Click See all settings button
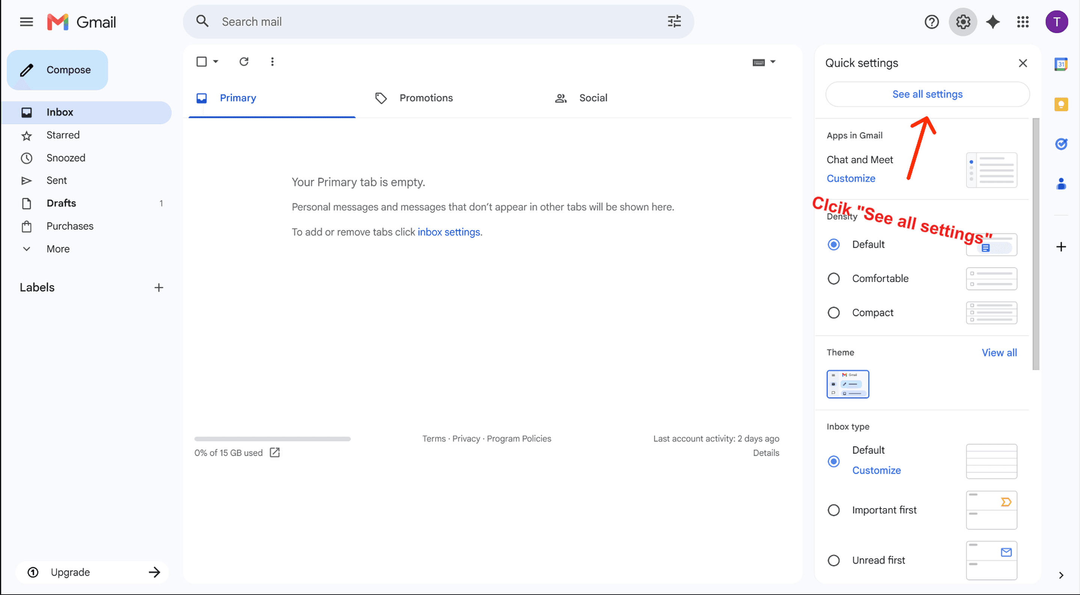This screenshot has height=595, width=1080. tap(927, 94)
